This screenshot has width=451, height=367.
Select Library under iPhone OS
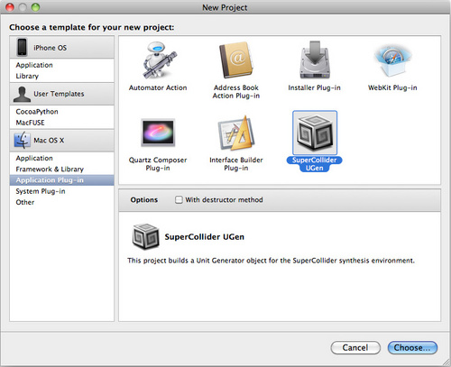tap(61, 76)
